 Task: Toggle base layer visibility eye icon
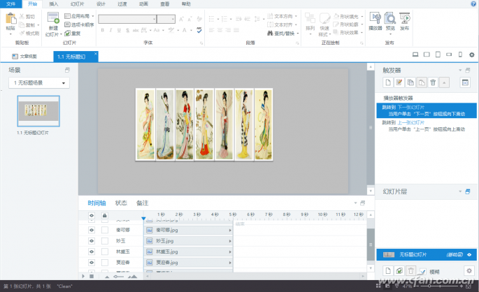pos(469,254)
